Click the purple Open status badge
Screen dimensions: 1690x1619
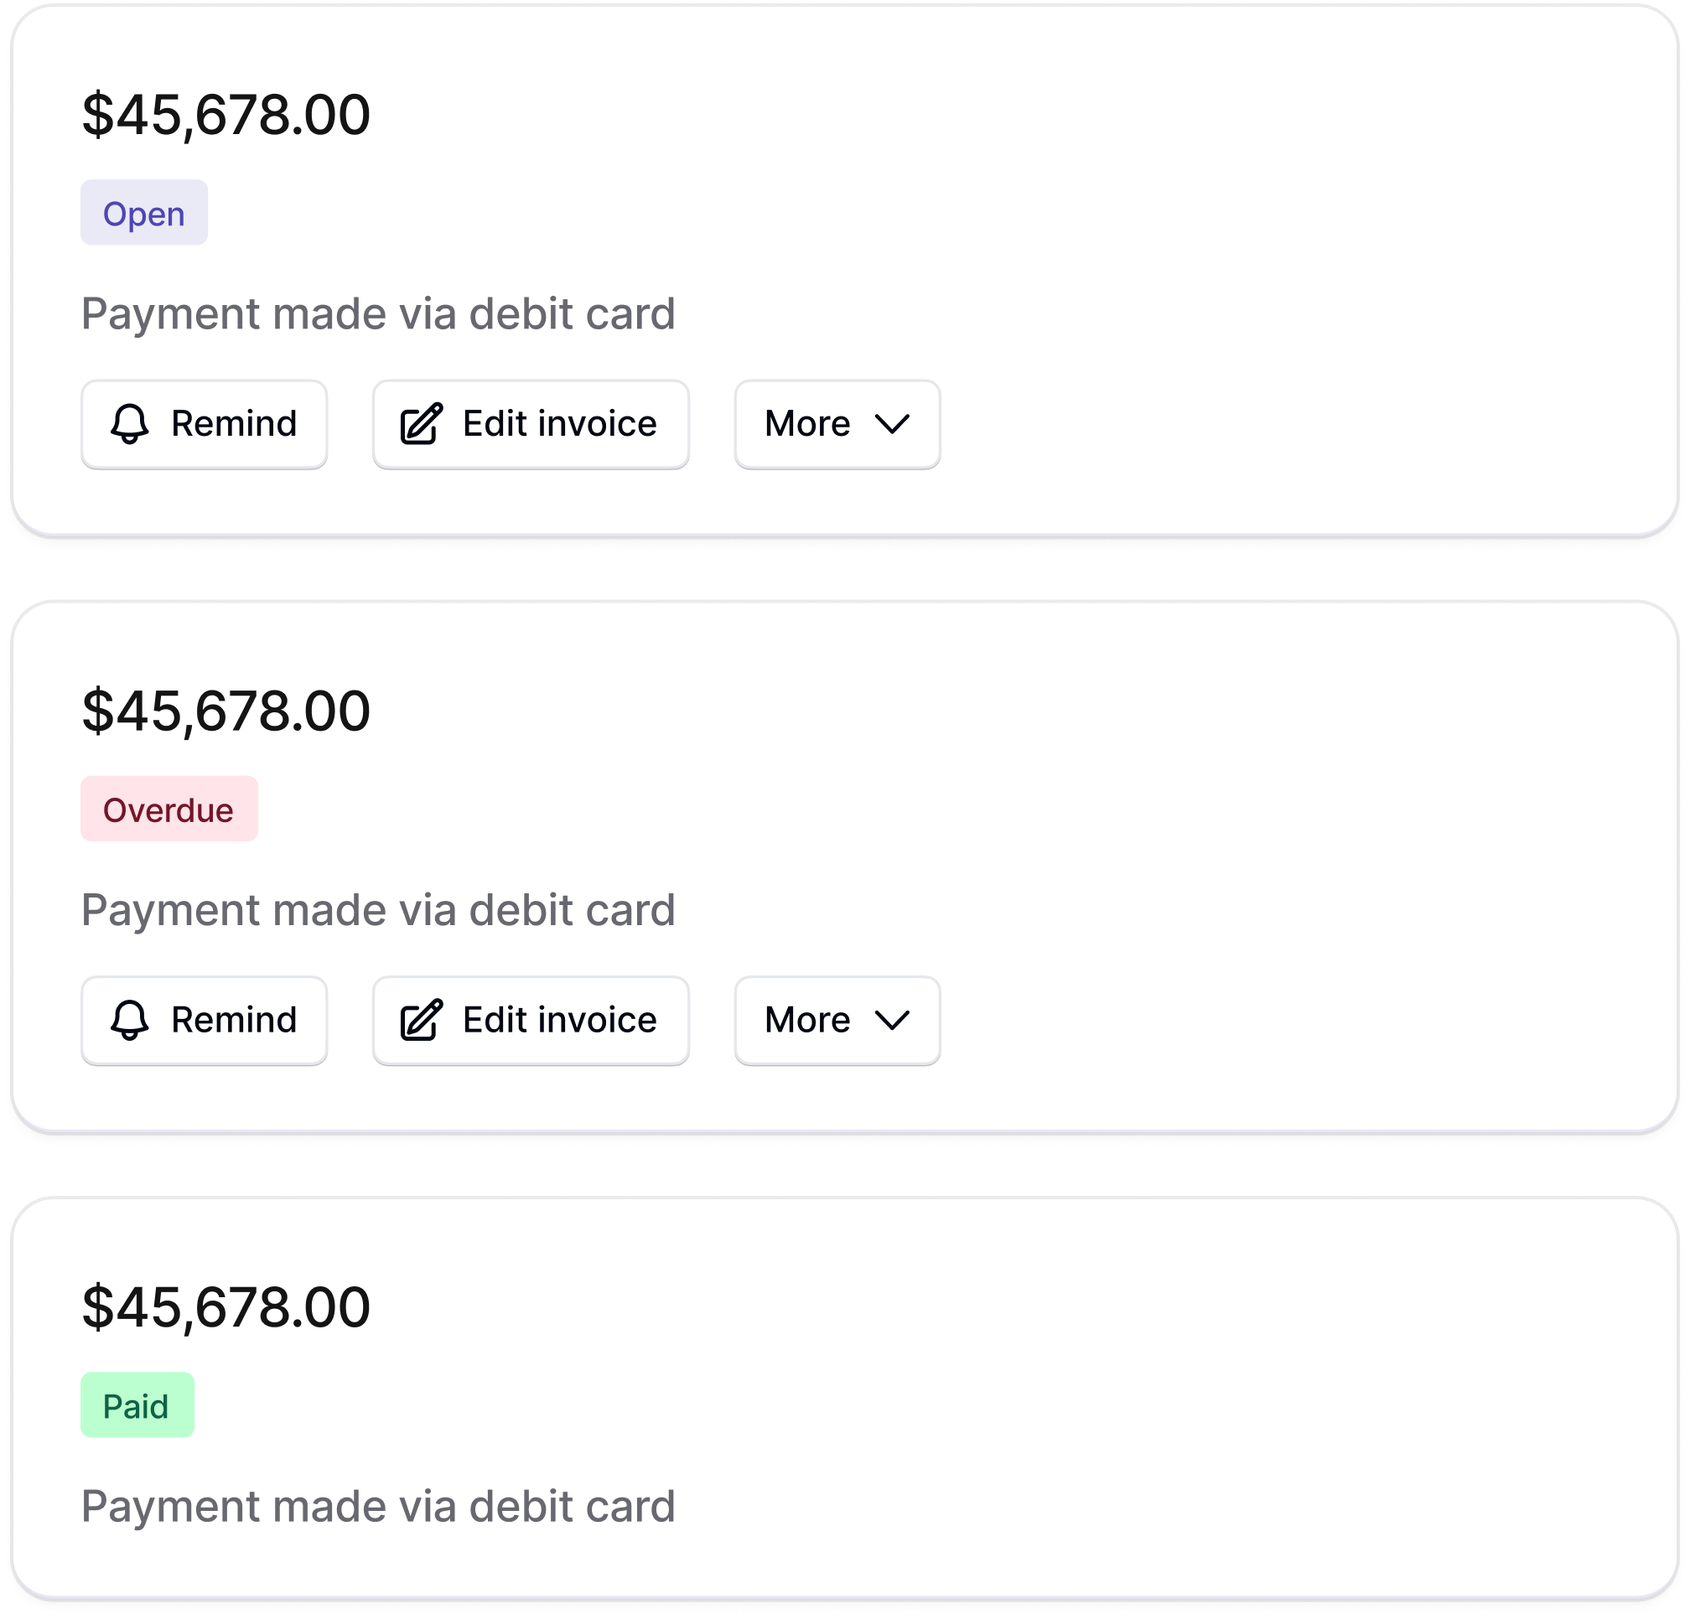144,212
